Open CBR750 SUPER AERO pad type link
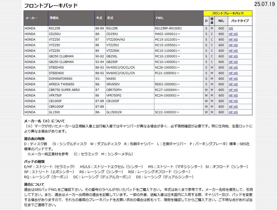This screenshot has width=277, height=210. (233, 90)
